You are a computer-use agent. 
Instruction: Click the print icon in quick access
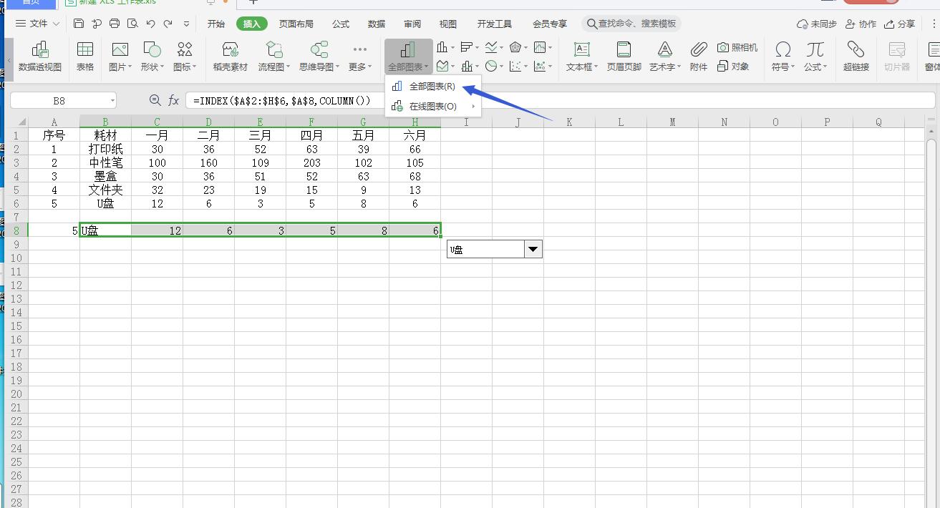[115, 24]
